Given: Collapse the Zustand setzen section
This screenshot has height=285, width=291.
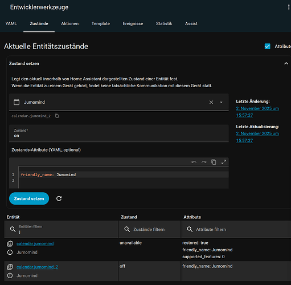Looking at the screenshot, I should [286, 63].
